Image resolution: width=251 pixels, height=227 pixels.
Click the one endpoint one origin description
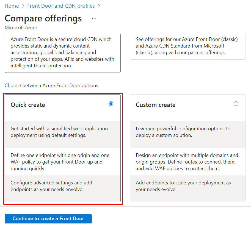60,162
